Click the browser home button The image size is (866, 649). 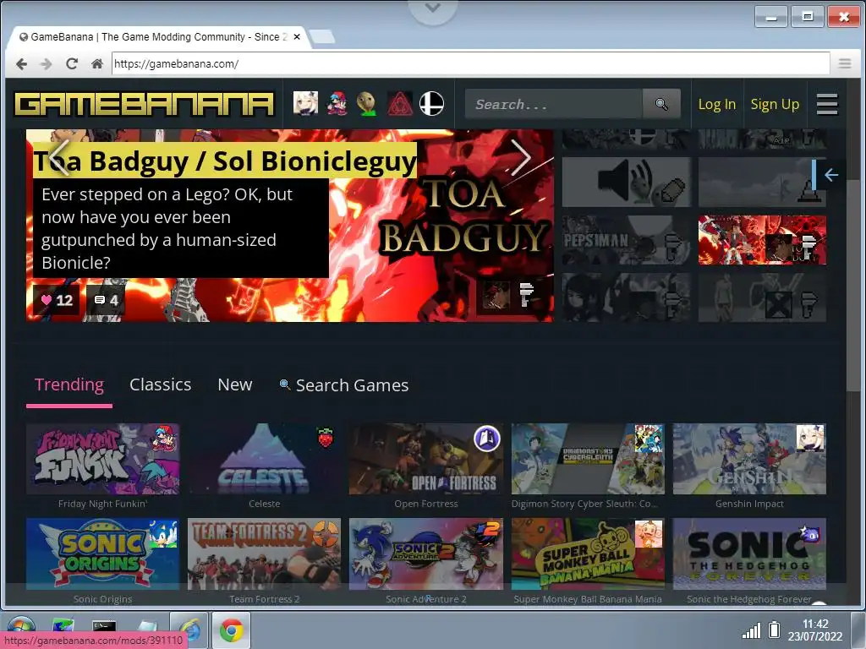(97, 64)
